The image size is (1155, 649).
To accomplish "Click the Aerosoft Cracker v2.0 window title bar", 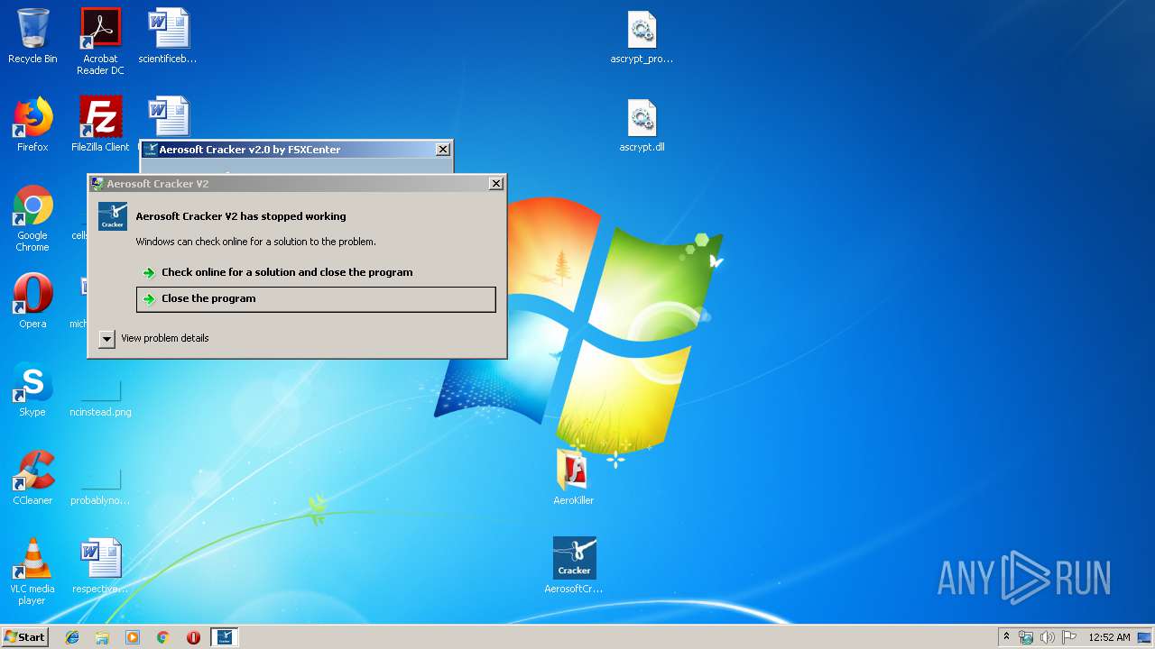I will pos(296,150).
